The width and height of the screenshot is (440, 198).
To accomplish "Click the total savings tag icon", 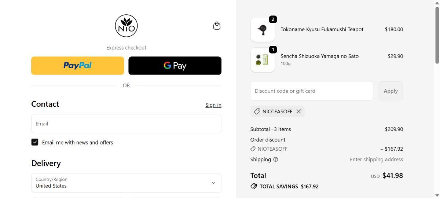I will pyautogui.click(x=254, y=186).
